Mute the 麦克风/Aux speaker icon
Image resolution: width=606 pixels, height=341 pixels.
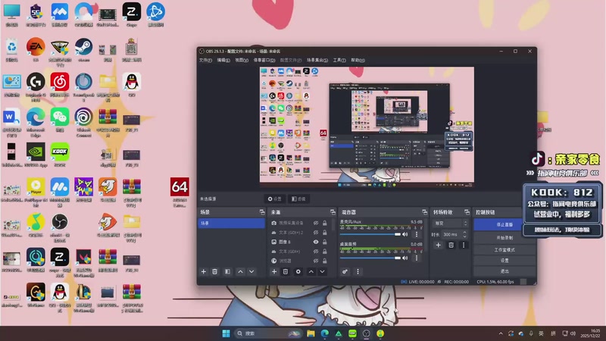pos(405,234)
